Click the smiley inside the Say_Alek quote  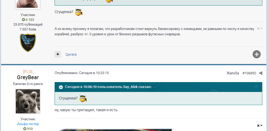(x=83, y=98)
